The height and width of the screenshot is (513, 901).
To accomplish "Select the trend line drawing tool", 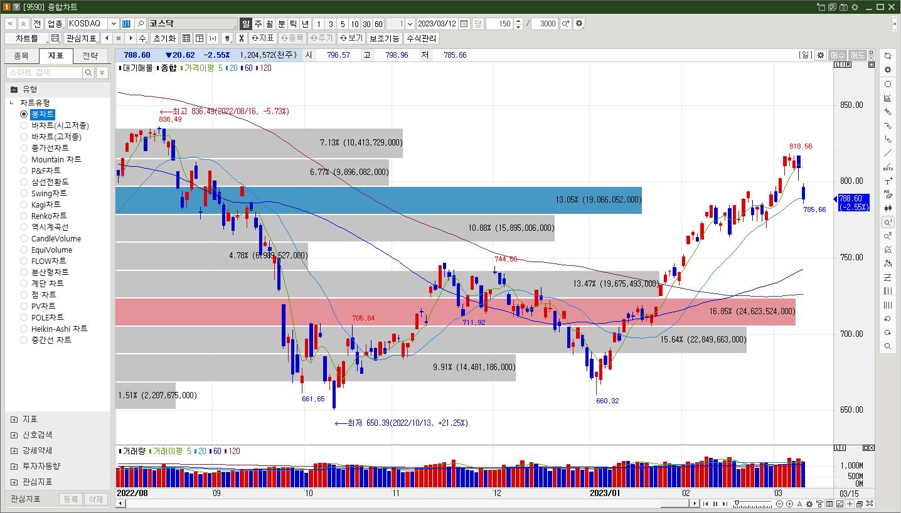I will click(x=887, y=153).
